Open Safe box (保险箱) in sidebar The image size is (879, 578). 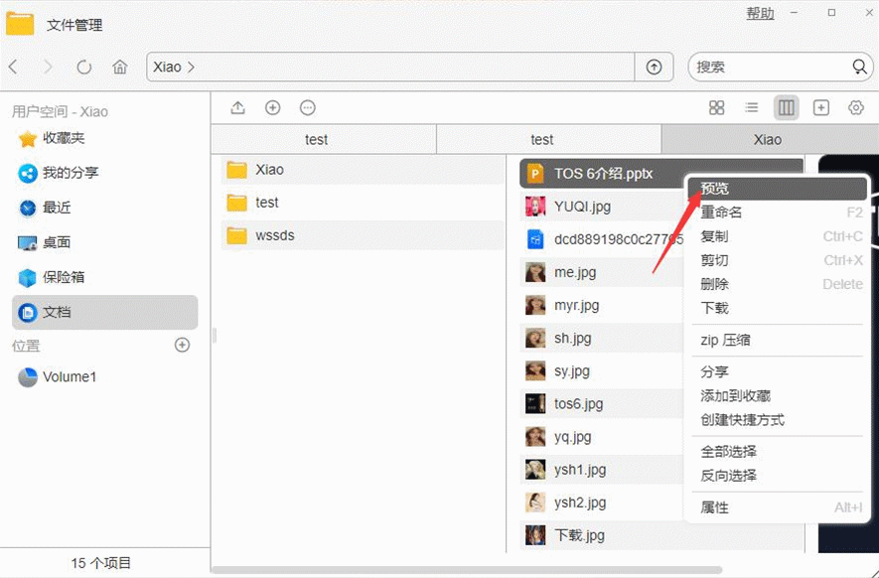coord(104,277)
